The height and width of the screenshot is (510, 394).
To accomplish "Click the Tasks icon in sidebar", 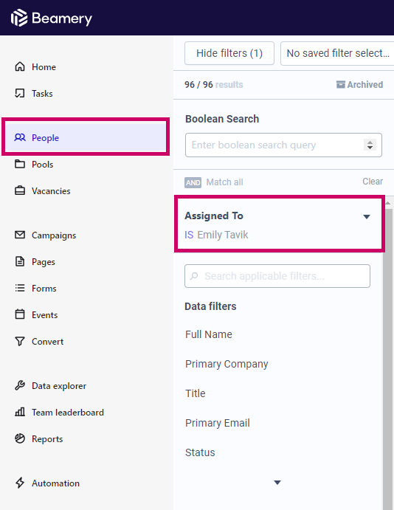I will (x=20, y=93).
